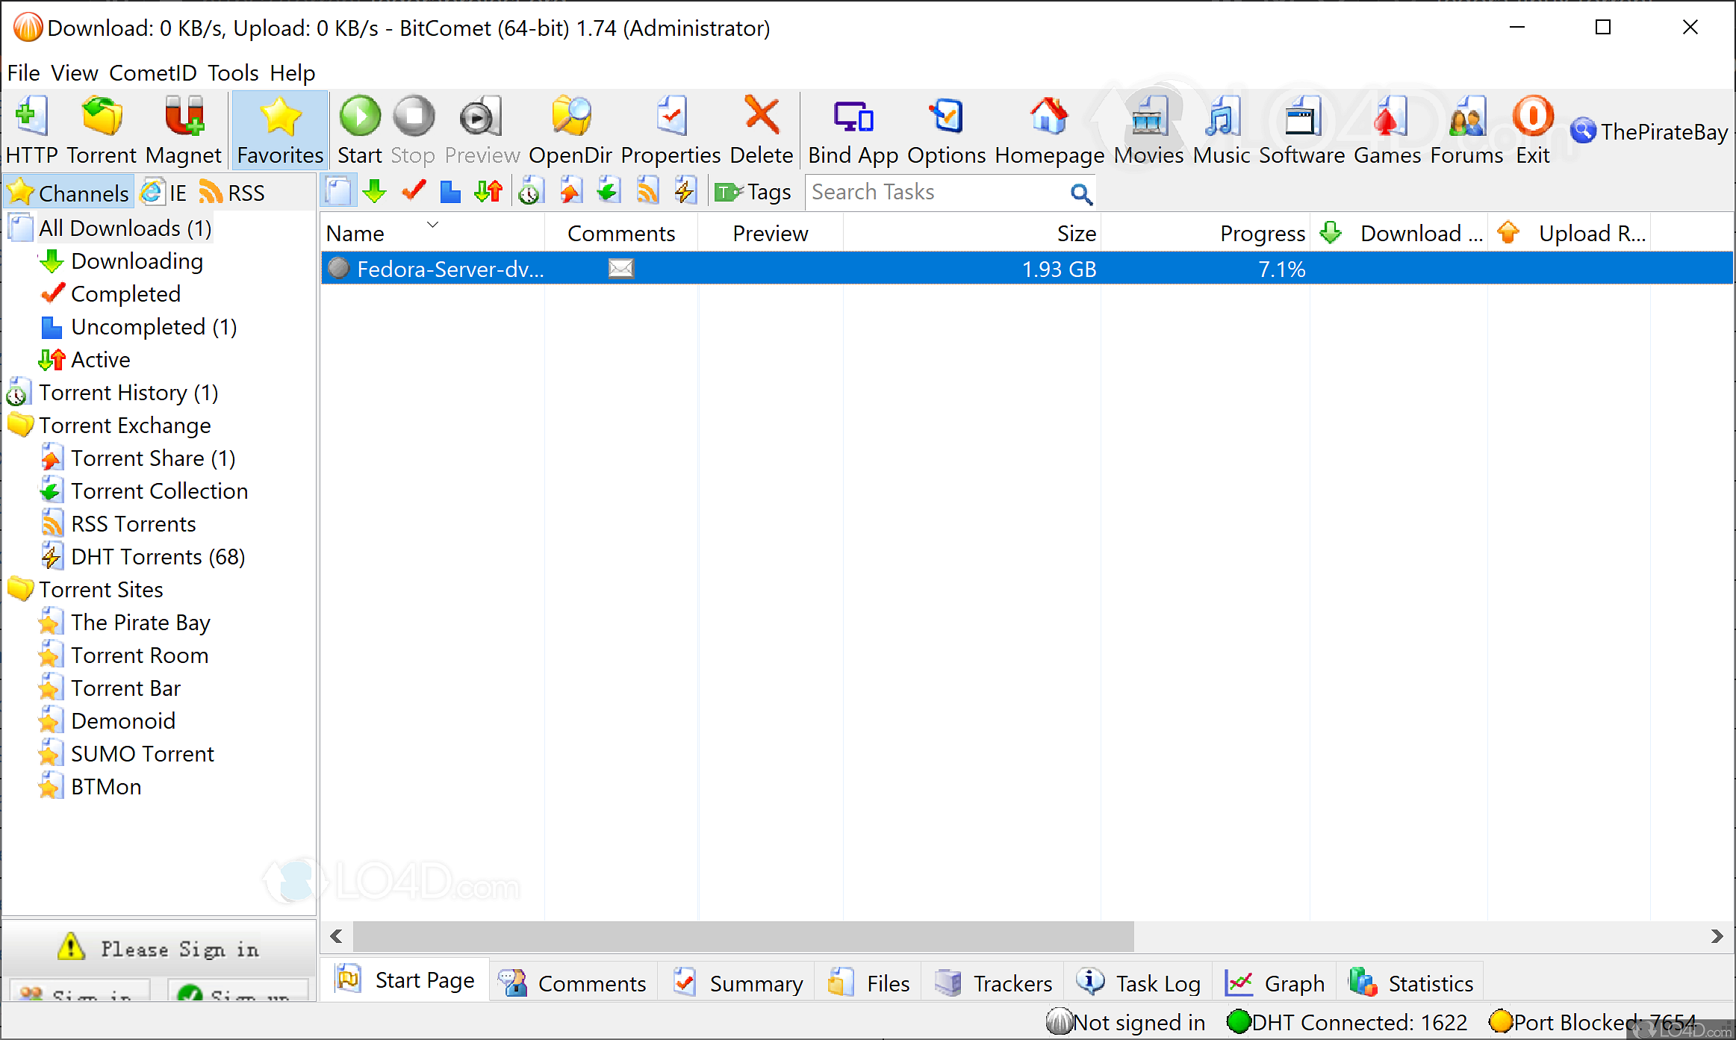Click the horizontal scrollbar track

point(1419,936)
